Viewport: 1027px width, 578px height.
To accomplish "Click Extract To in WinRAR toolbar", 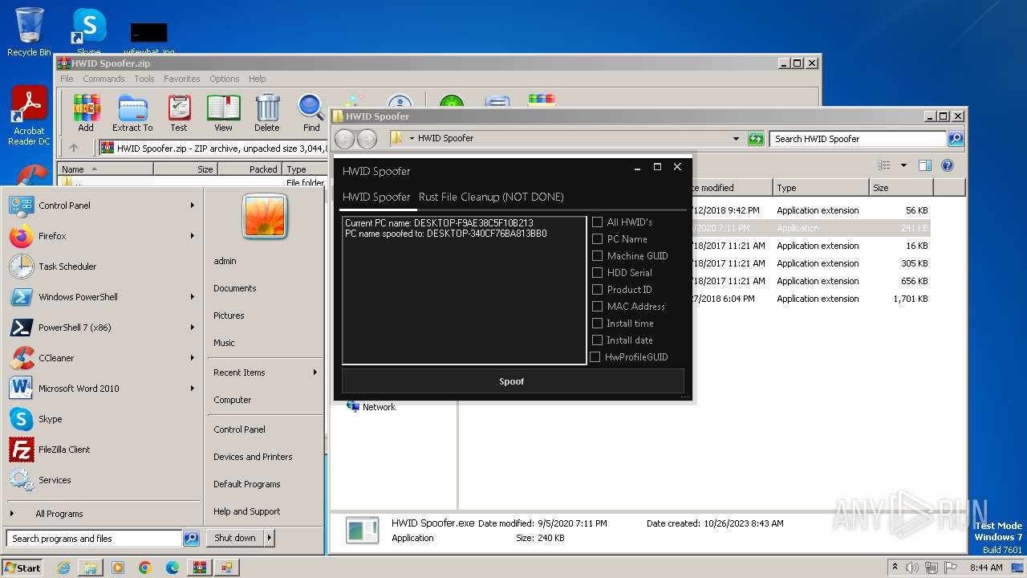I will (x=132, y=112).
